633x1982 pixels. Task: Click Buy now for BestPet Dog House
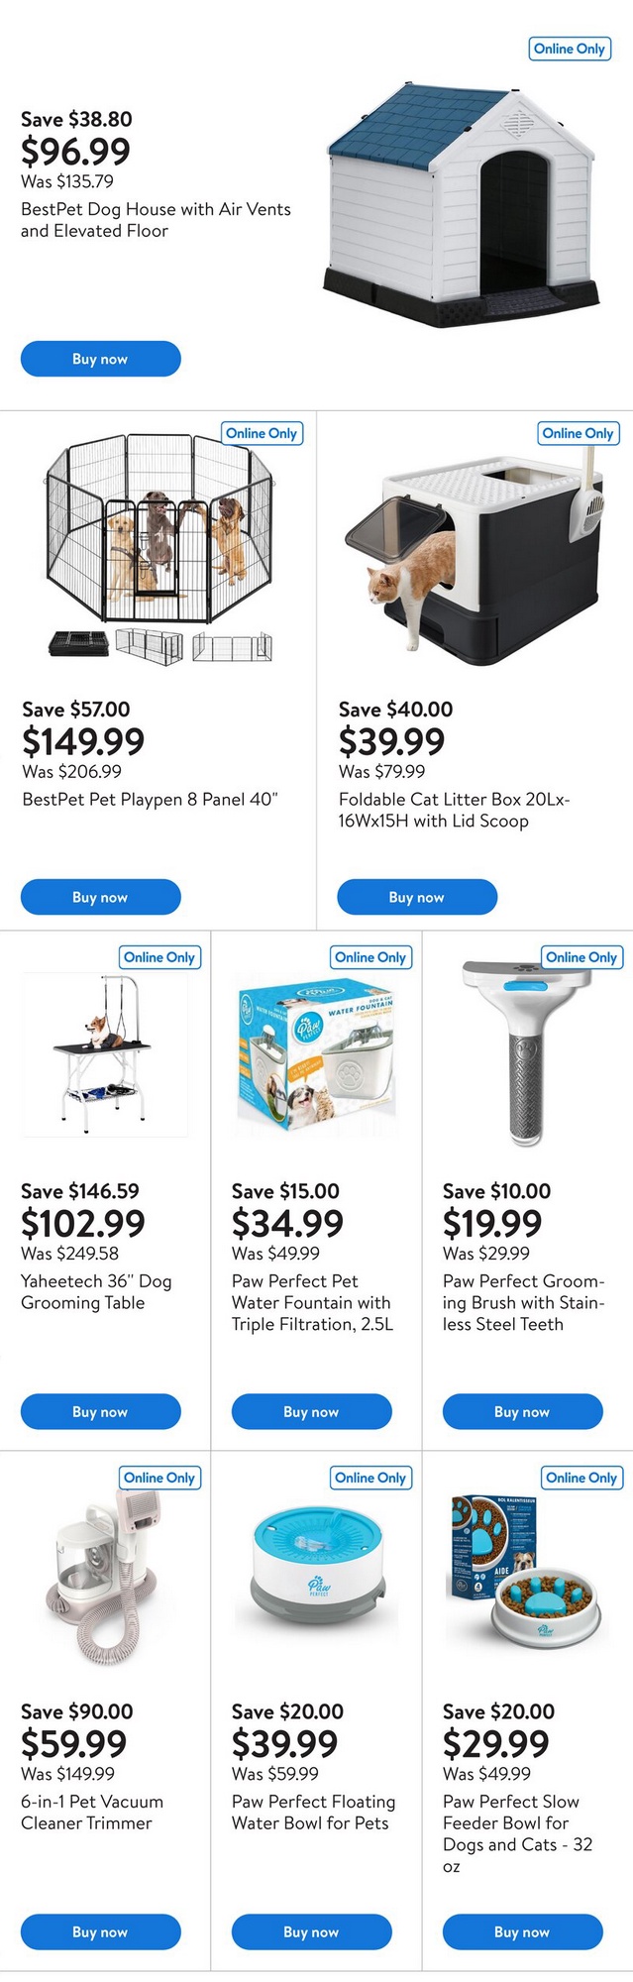(x=100, y=359)
